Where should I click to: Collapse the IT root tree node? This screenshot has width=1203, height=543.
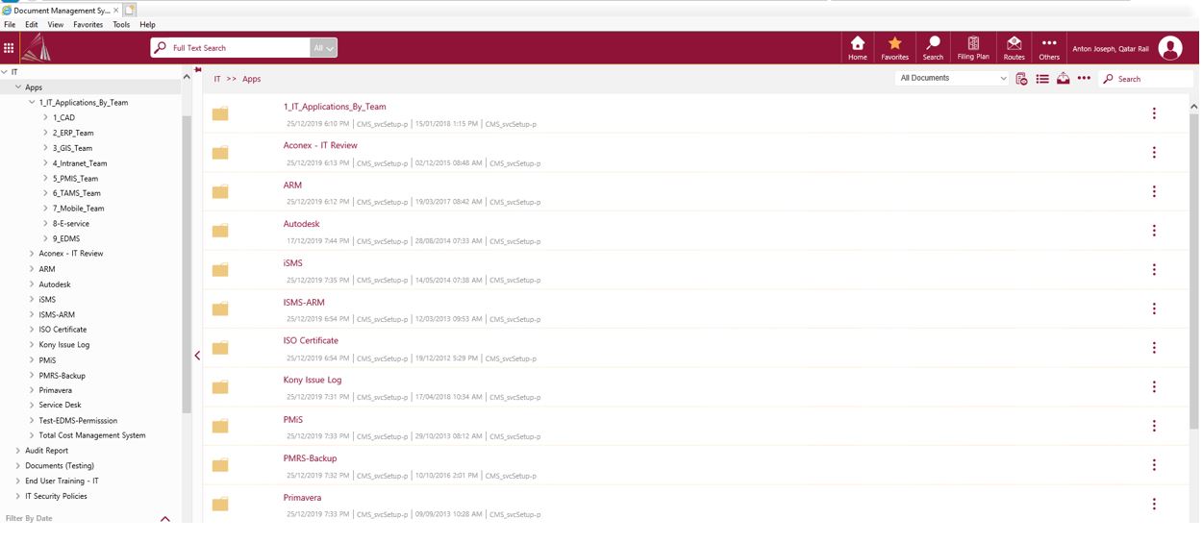coord(5,72)
